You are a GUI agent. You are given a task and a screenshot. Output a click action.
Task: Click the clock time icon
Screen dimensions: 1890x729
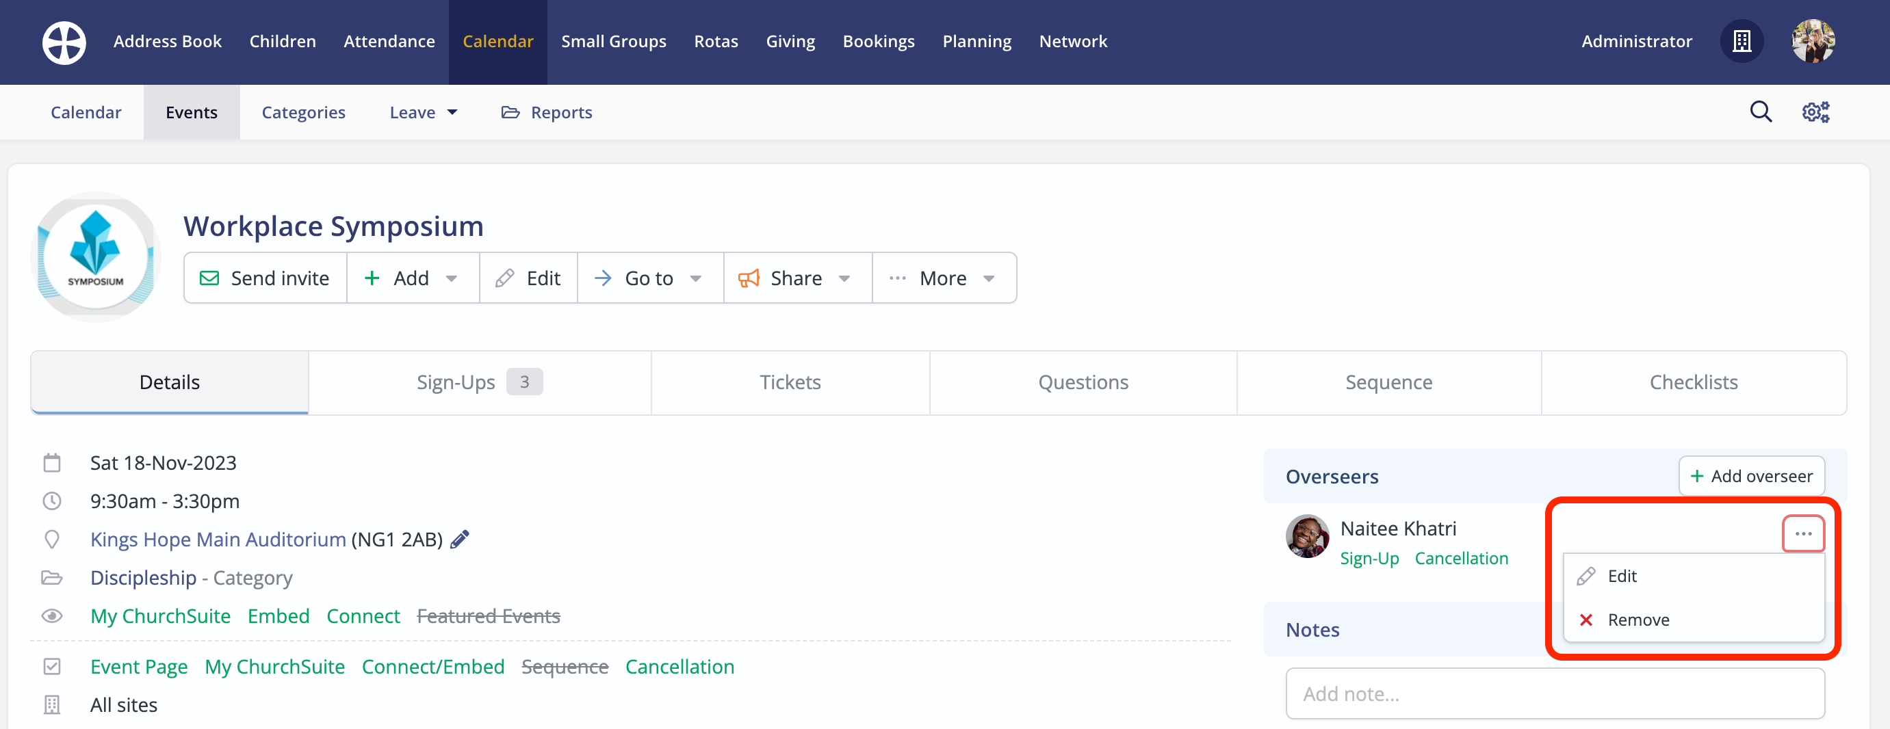(x=52, y=501)
